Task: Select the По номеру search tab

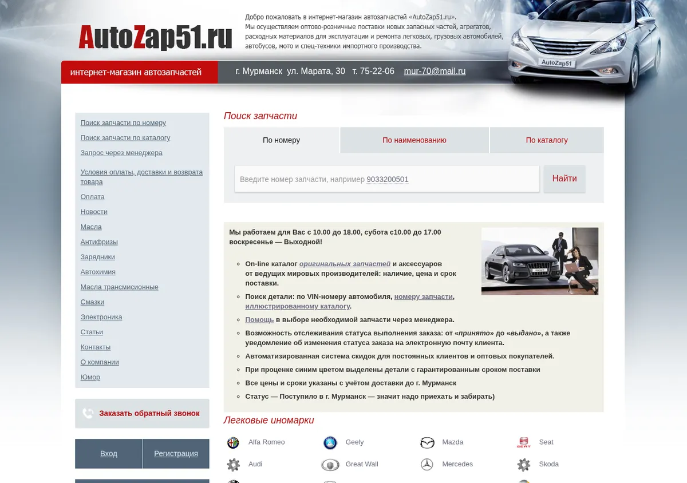Action: point(281,140)
